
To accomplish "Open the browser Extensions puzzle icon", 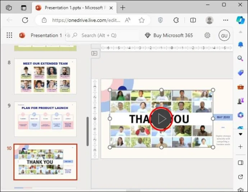I will [x=176, y=20].
